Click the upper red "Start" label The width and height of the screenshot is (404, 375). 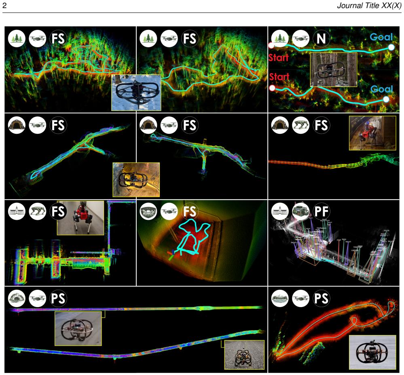279,58
